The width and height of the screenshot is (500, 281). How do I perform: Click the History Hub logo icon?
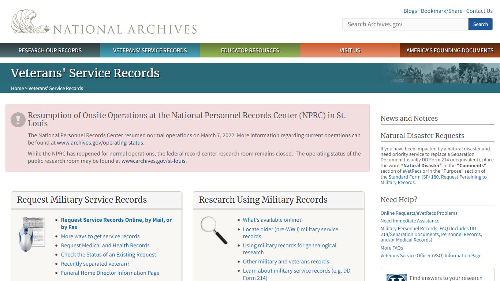point(396,277)
